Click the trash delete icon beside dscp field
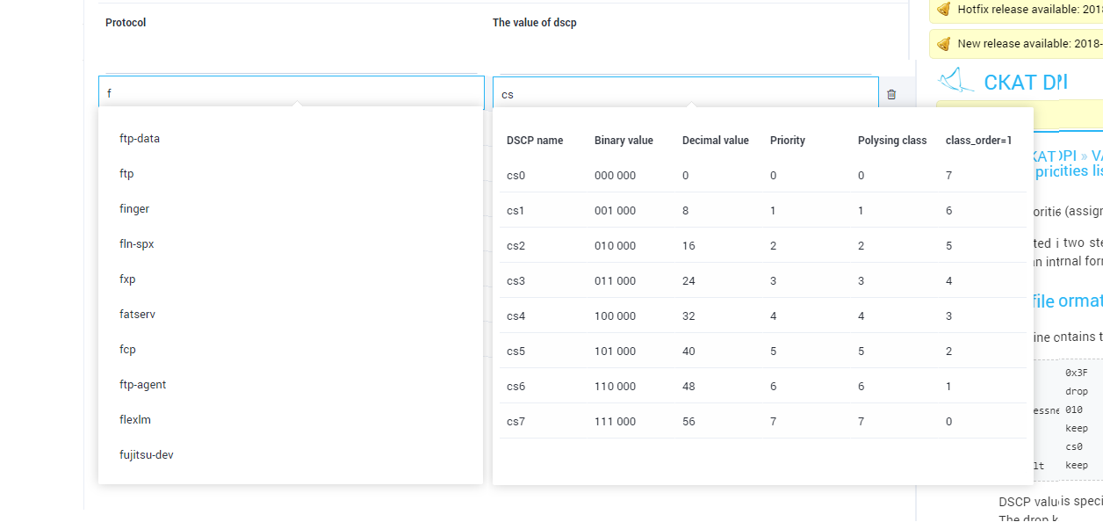This screenshot has height=522, width=1103. click(x=891, y=94)
